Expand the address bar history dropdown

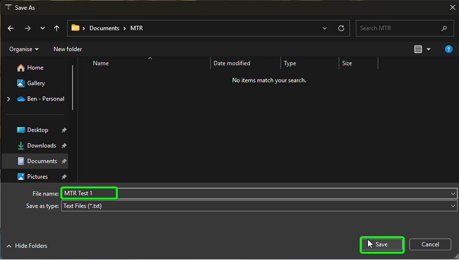(x=325, y=28)
